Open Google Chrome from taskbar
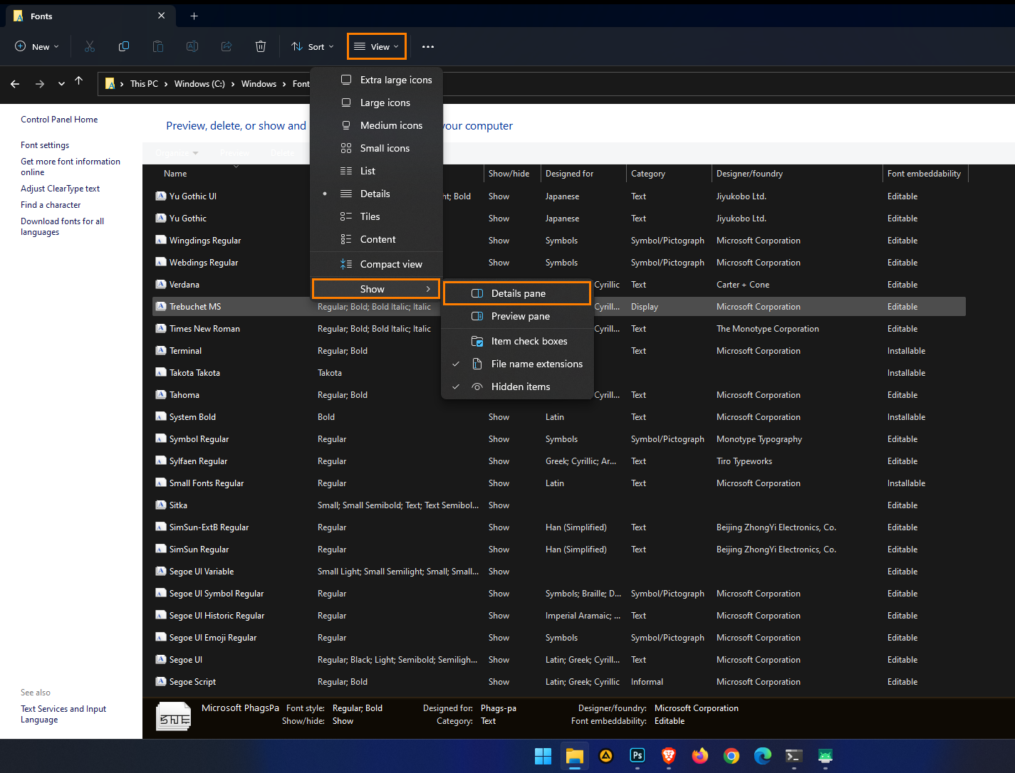This screenshot has height=773, width=1015. pyautogui.click(x=732, y=756)
